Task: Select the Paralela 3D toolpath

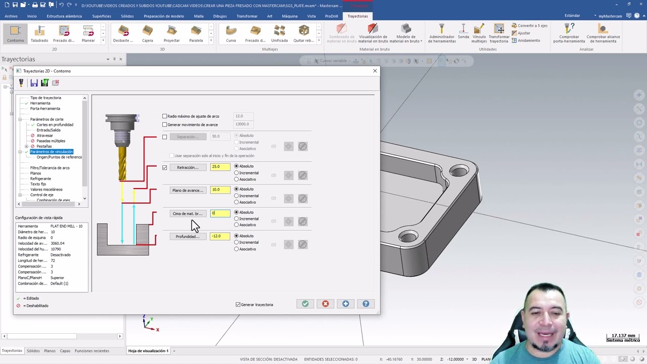Action: click(x=196, y=34)
